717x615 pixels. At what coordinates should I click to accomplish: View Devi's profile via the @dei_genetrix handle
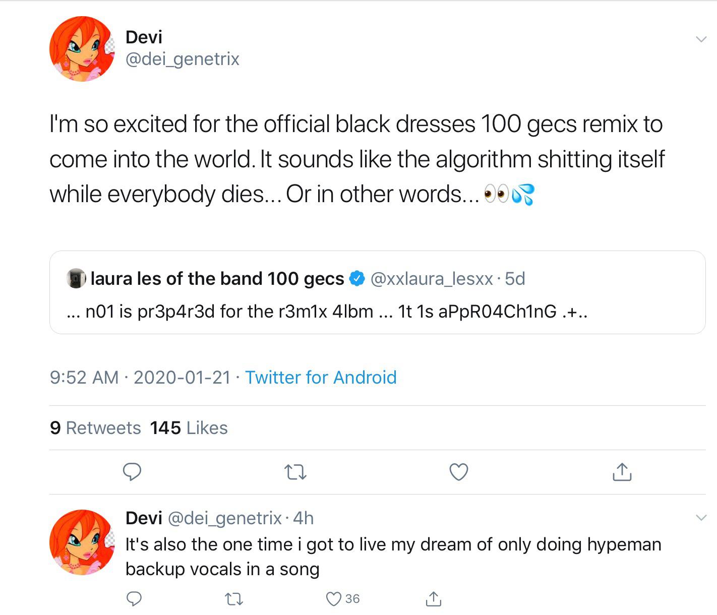point(183,59)
